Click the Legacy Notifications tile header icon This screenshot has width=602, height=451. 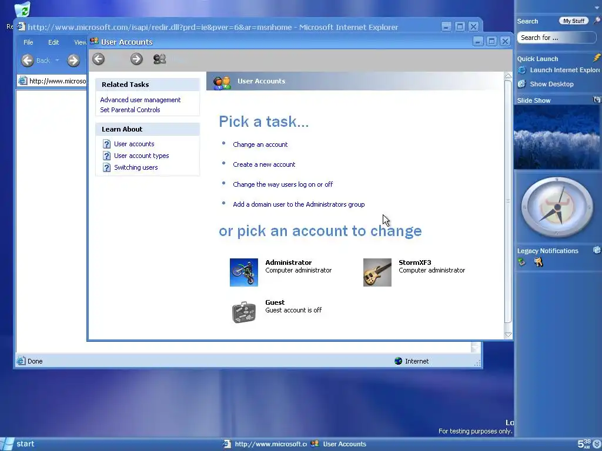[597, 250]
